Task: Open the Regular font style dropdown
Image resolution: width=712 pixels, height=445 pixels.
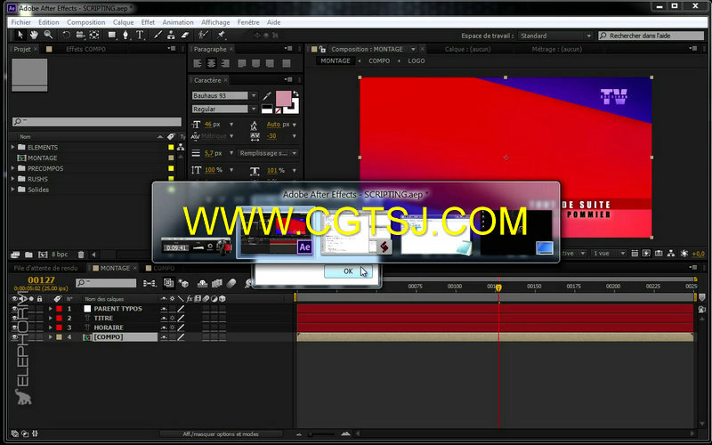Action: point(254,109)
